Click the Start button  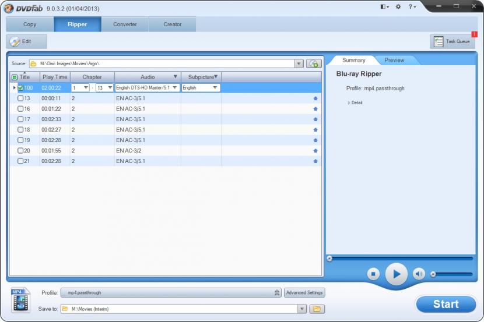pyautogui.click(x=446, y=304)
